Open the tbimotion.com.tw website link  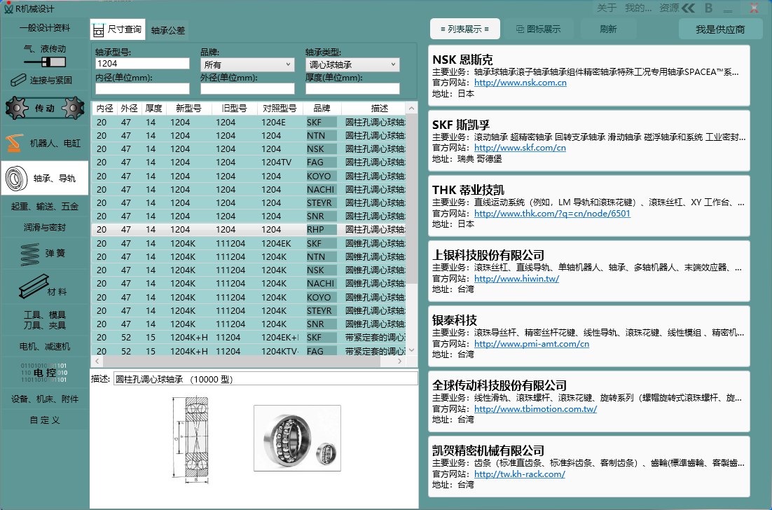[536, 409]
